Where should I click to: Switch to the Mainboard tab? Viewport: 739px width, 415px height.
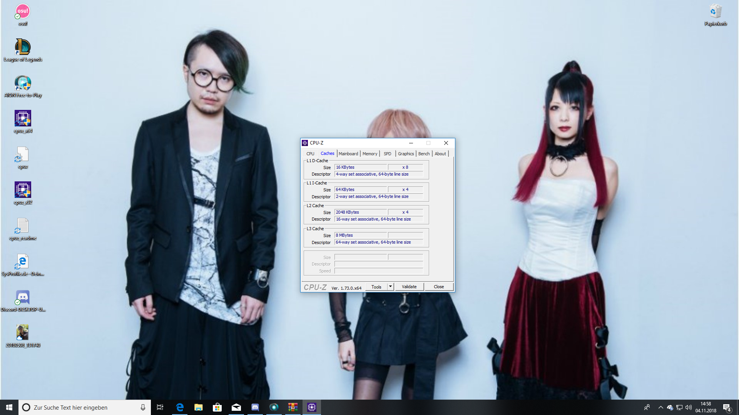[348, 154]
